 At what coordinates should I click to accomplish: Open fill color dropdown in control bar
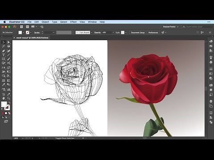click(23, 32)
